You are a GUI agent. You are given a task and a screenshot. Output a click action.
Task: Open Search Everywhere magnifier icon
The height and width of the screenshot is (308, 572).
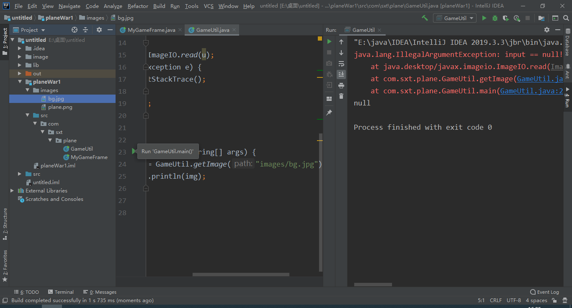tap(566, 18)
